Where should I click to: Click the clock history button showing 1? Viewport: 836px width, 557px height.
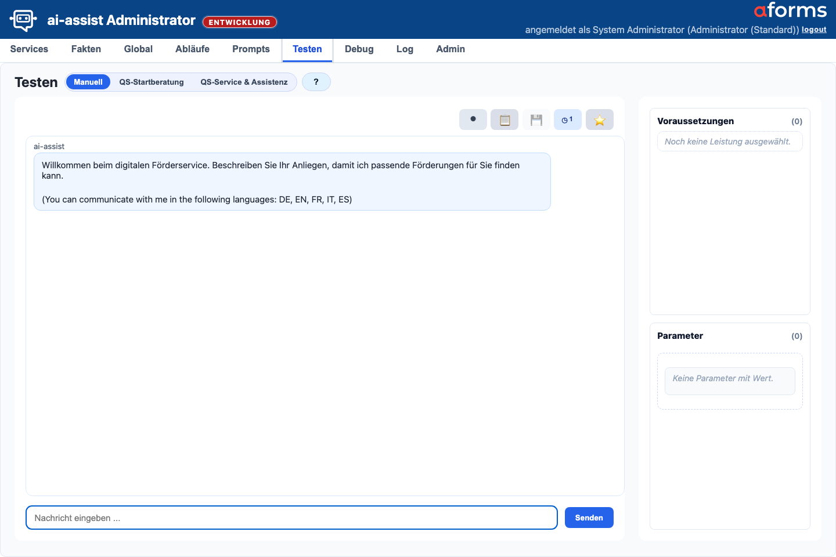point(568,120)
